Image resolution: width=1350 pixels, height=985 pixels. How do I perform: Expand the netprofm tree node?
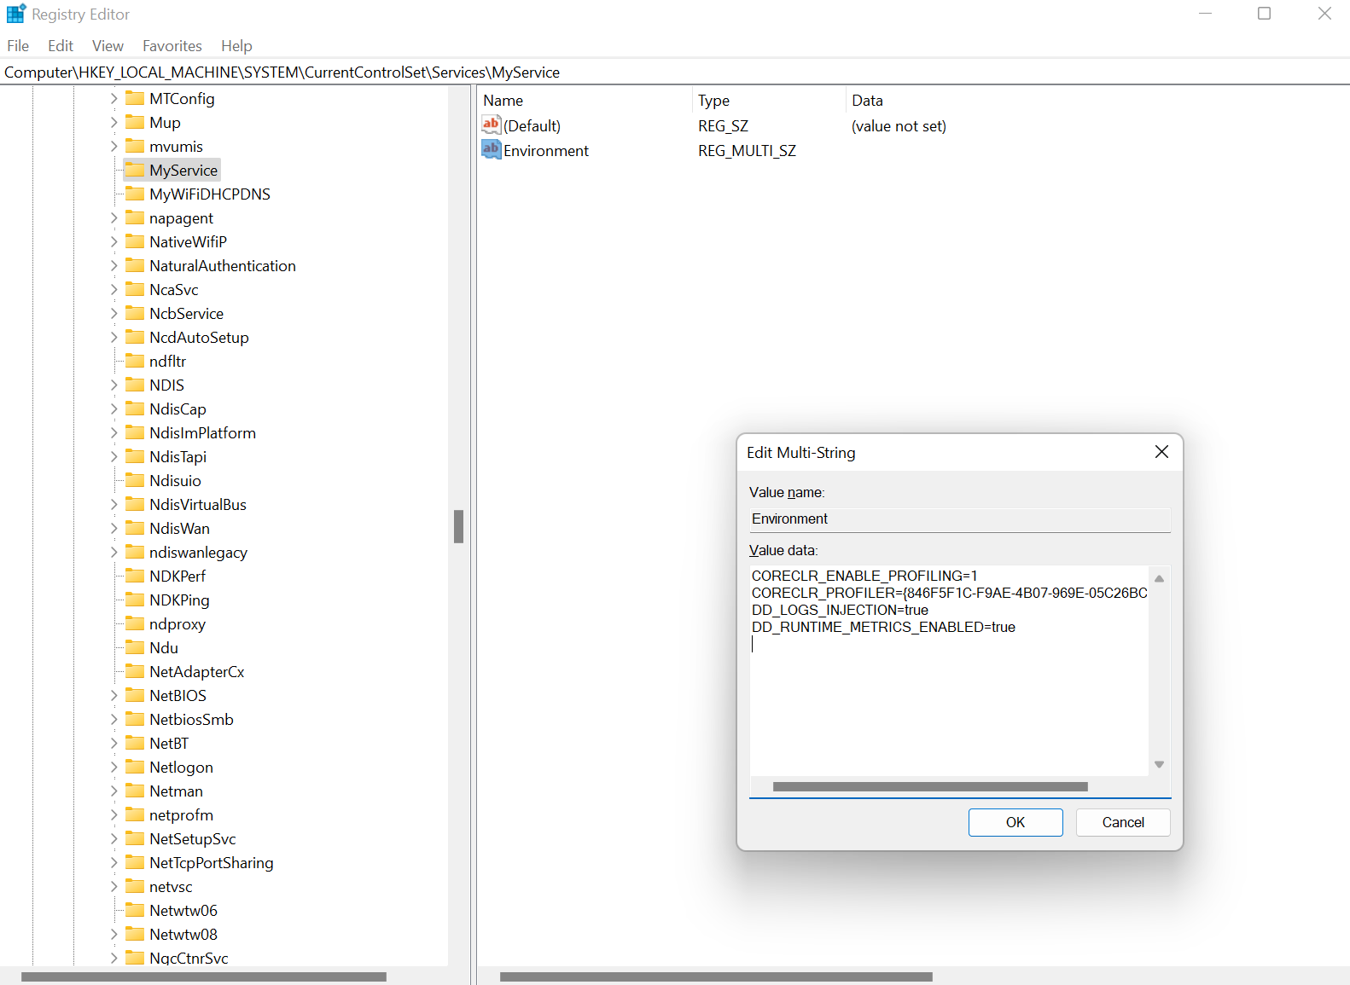113,814
